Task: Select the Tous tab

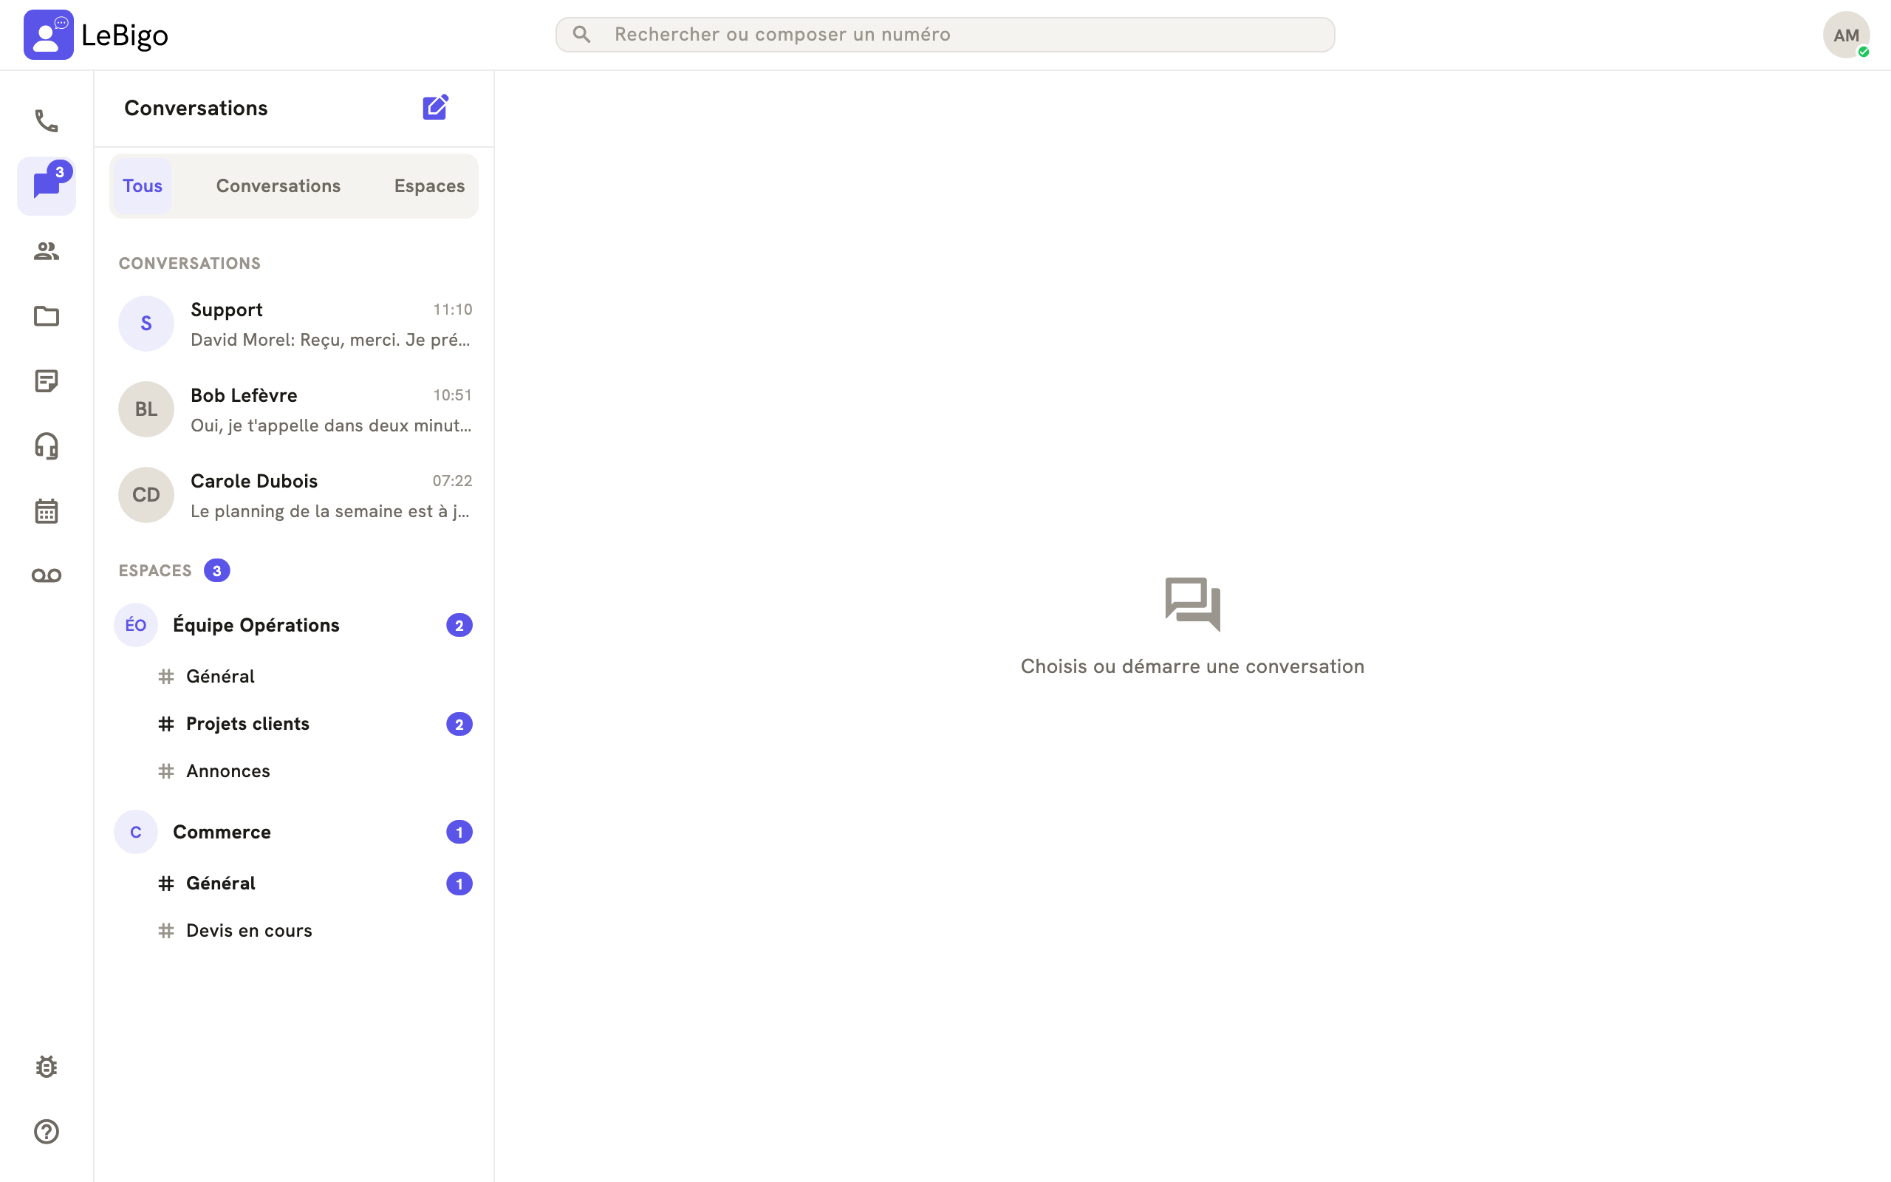Action: tap(143, 186)
